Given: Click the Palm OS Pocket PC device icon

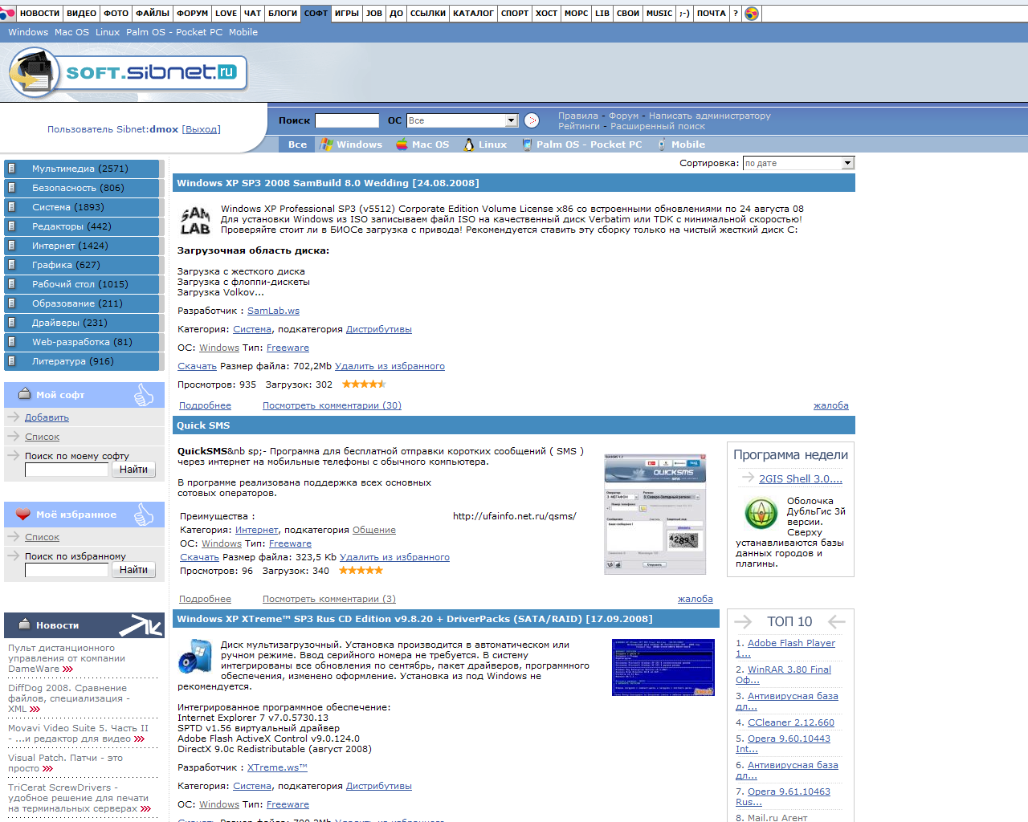Looking at the screenshot, I should coord(527,144).
